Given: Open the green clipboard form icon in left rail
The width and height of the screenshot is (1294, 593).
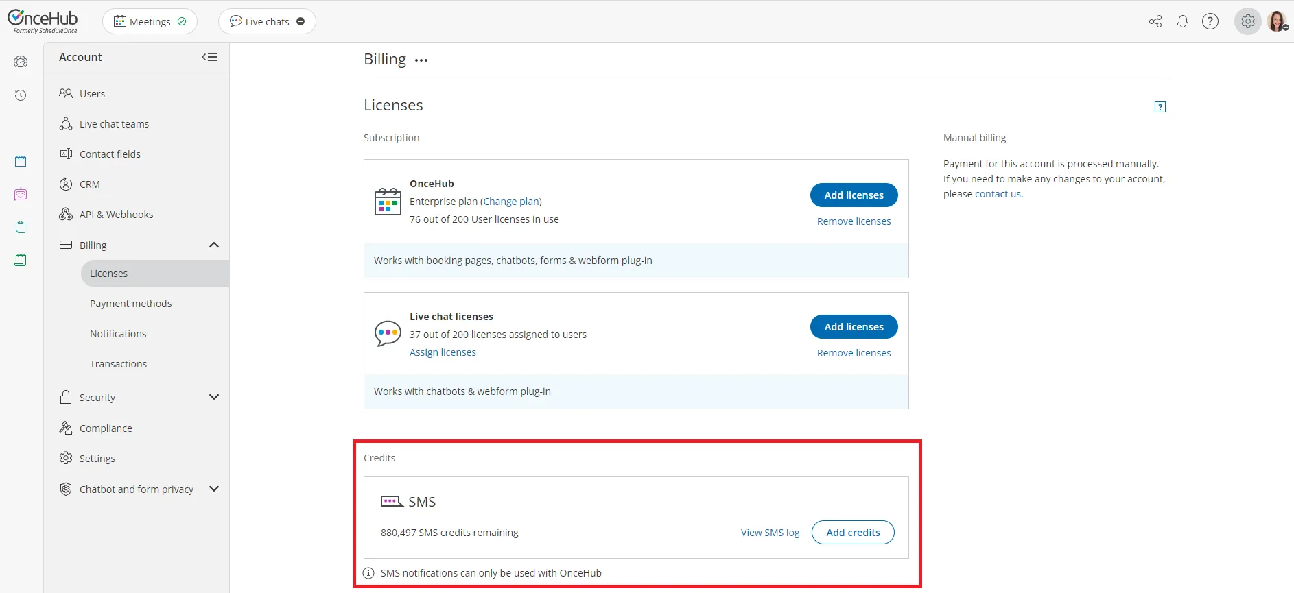Looking at the screenshot, I should tap(21, 227).
